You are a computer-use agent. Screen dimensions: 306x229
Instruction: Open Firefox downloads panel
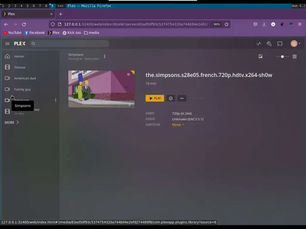click(x=264, y=24)
